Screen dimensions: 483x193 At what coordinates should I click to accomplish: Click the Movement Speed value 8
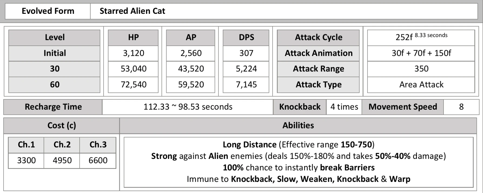coord(461,107)
